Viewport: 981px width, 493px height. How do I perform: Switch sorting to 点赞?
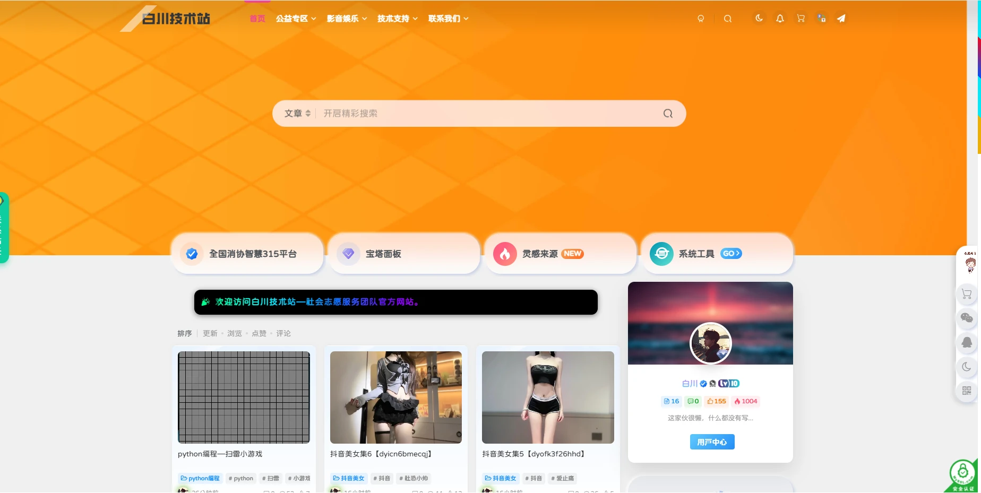pos(259,333)
